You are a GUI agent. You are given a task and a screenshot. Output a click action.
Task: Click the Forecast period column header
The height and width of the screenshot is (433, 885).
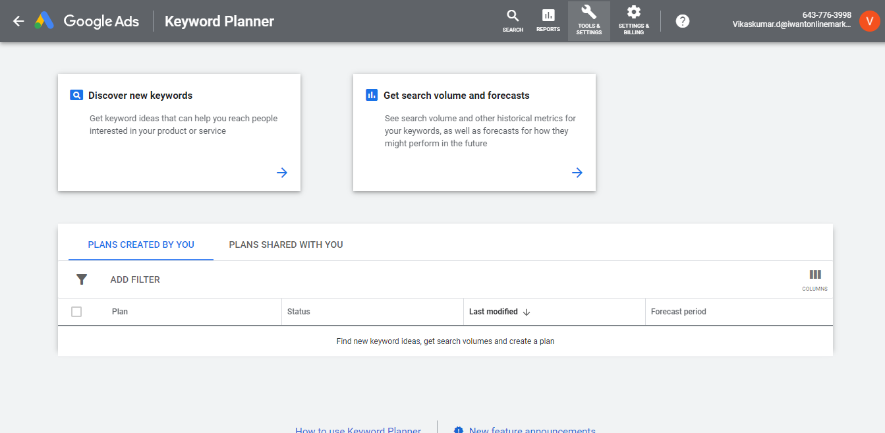(679, 312)
